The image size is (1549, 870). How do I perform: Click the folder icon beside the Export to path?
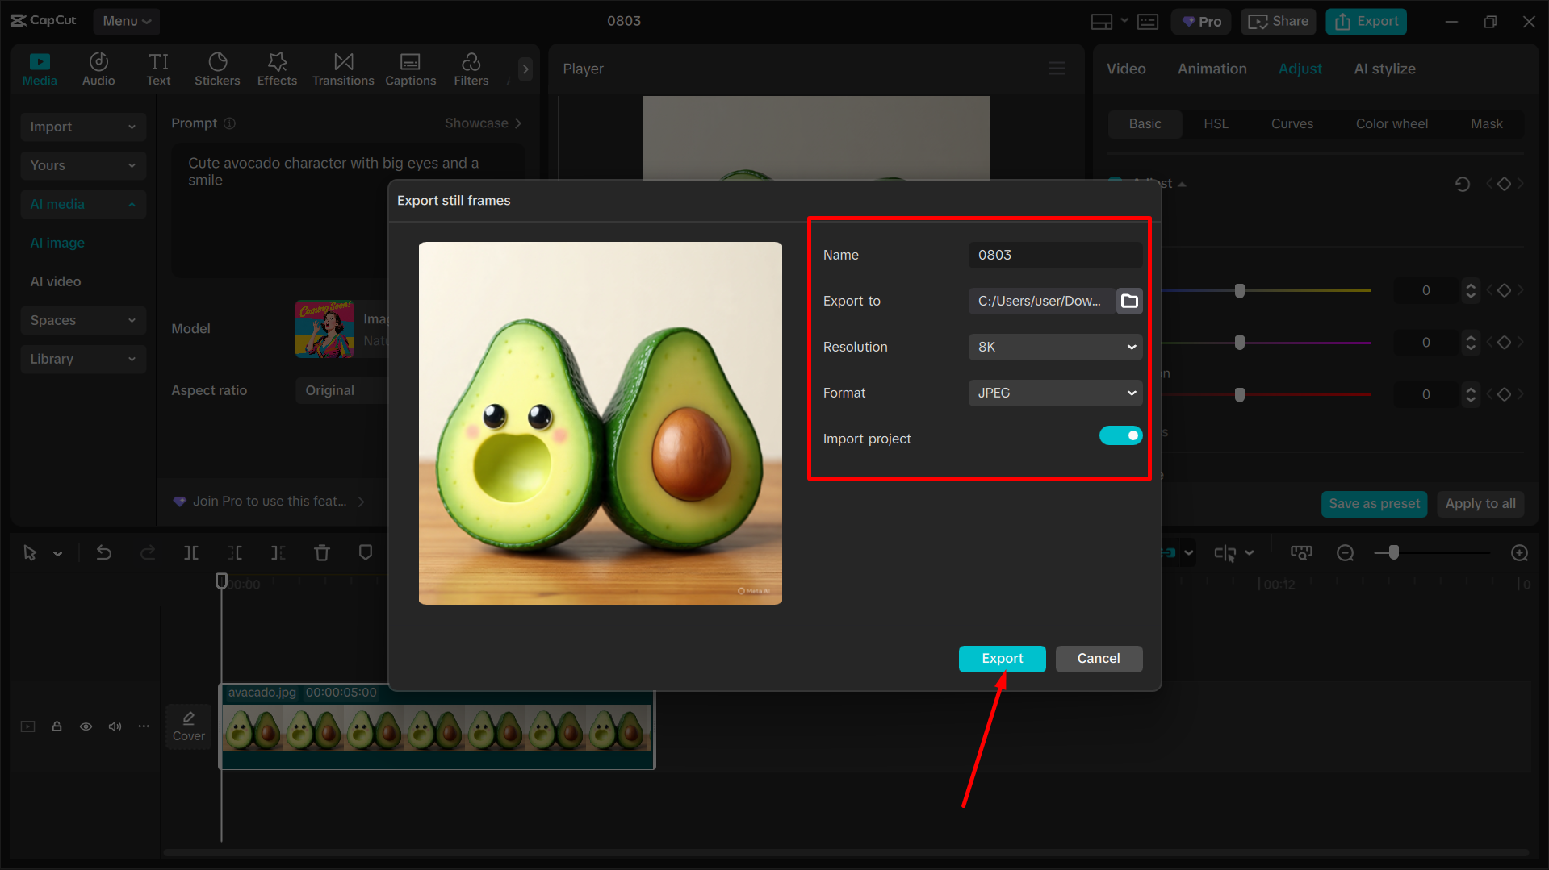pyautogui.click(x=1129, y=301)
